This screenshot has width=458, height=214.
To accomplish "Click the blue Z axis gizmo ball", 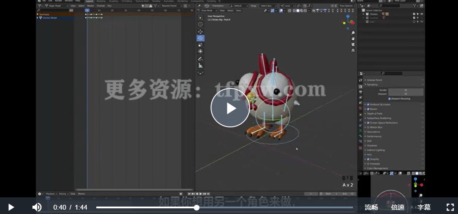I will (348, 16).
